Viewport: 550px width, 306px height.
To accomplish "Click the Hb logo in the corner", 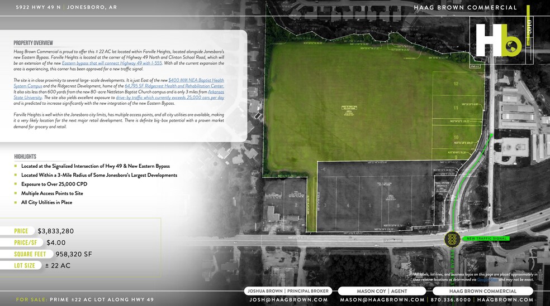I will click(497, 40).
